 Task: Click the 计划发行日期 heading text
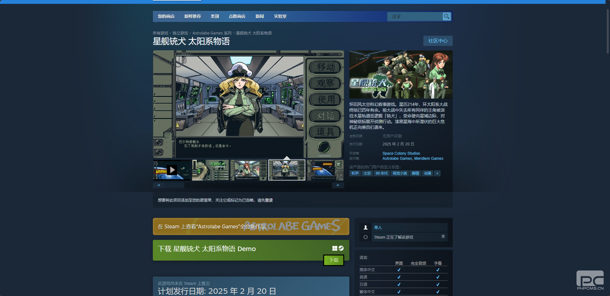pos(217,291)
